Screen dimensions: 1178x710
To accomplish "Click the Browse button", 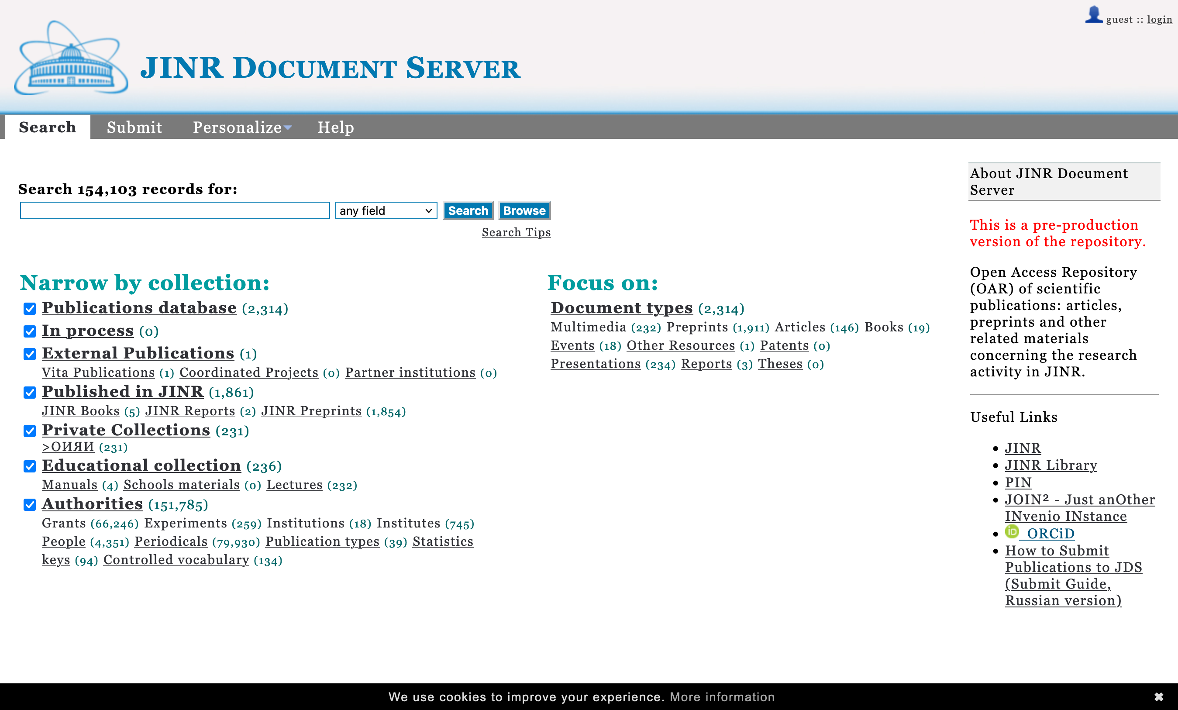I will click(x=524, y=210).
